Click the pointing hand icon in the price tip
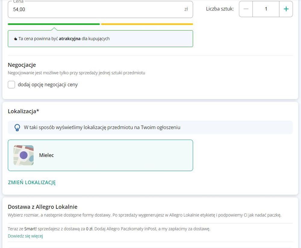 tap(16, 39)
